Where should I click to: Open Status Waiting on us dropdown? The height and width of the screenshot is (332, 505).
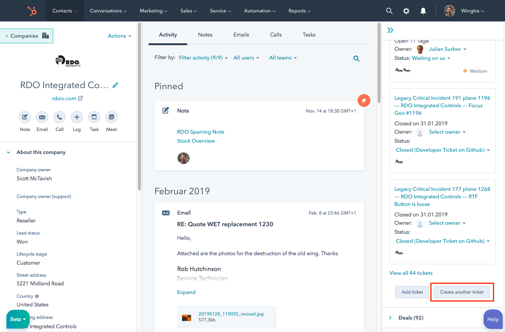pos(431,58)
